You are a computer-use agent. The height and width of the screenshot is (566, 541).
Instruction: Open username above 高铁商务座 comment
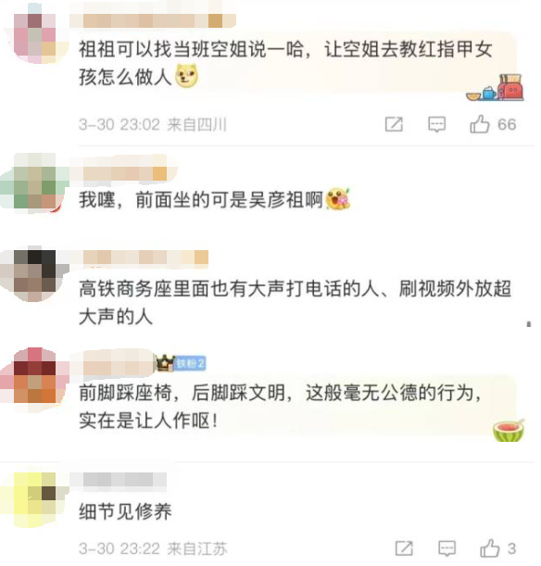tap(145, 258)
